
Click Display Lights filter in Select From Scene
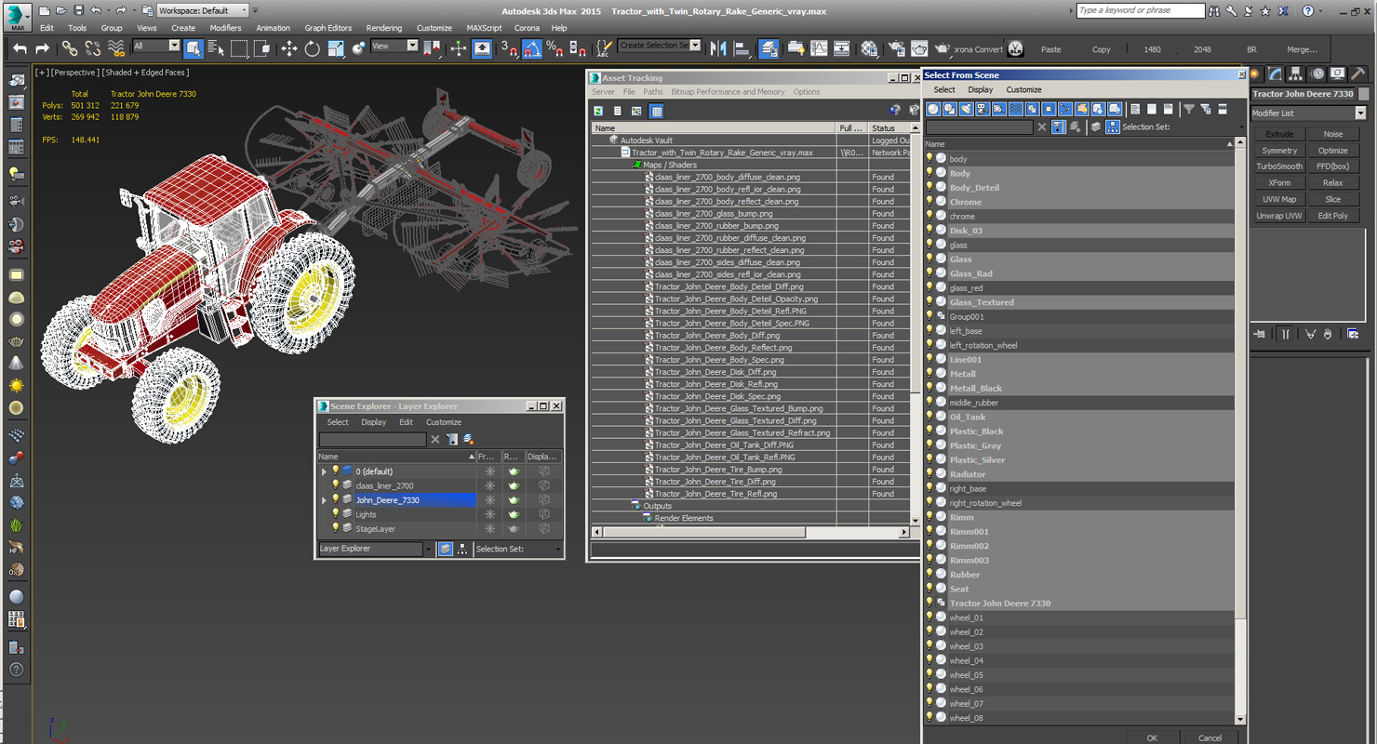coord(967,110)
